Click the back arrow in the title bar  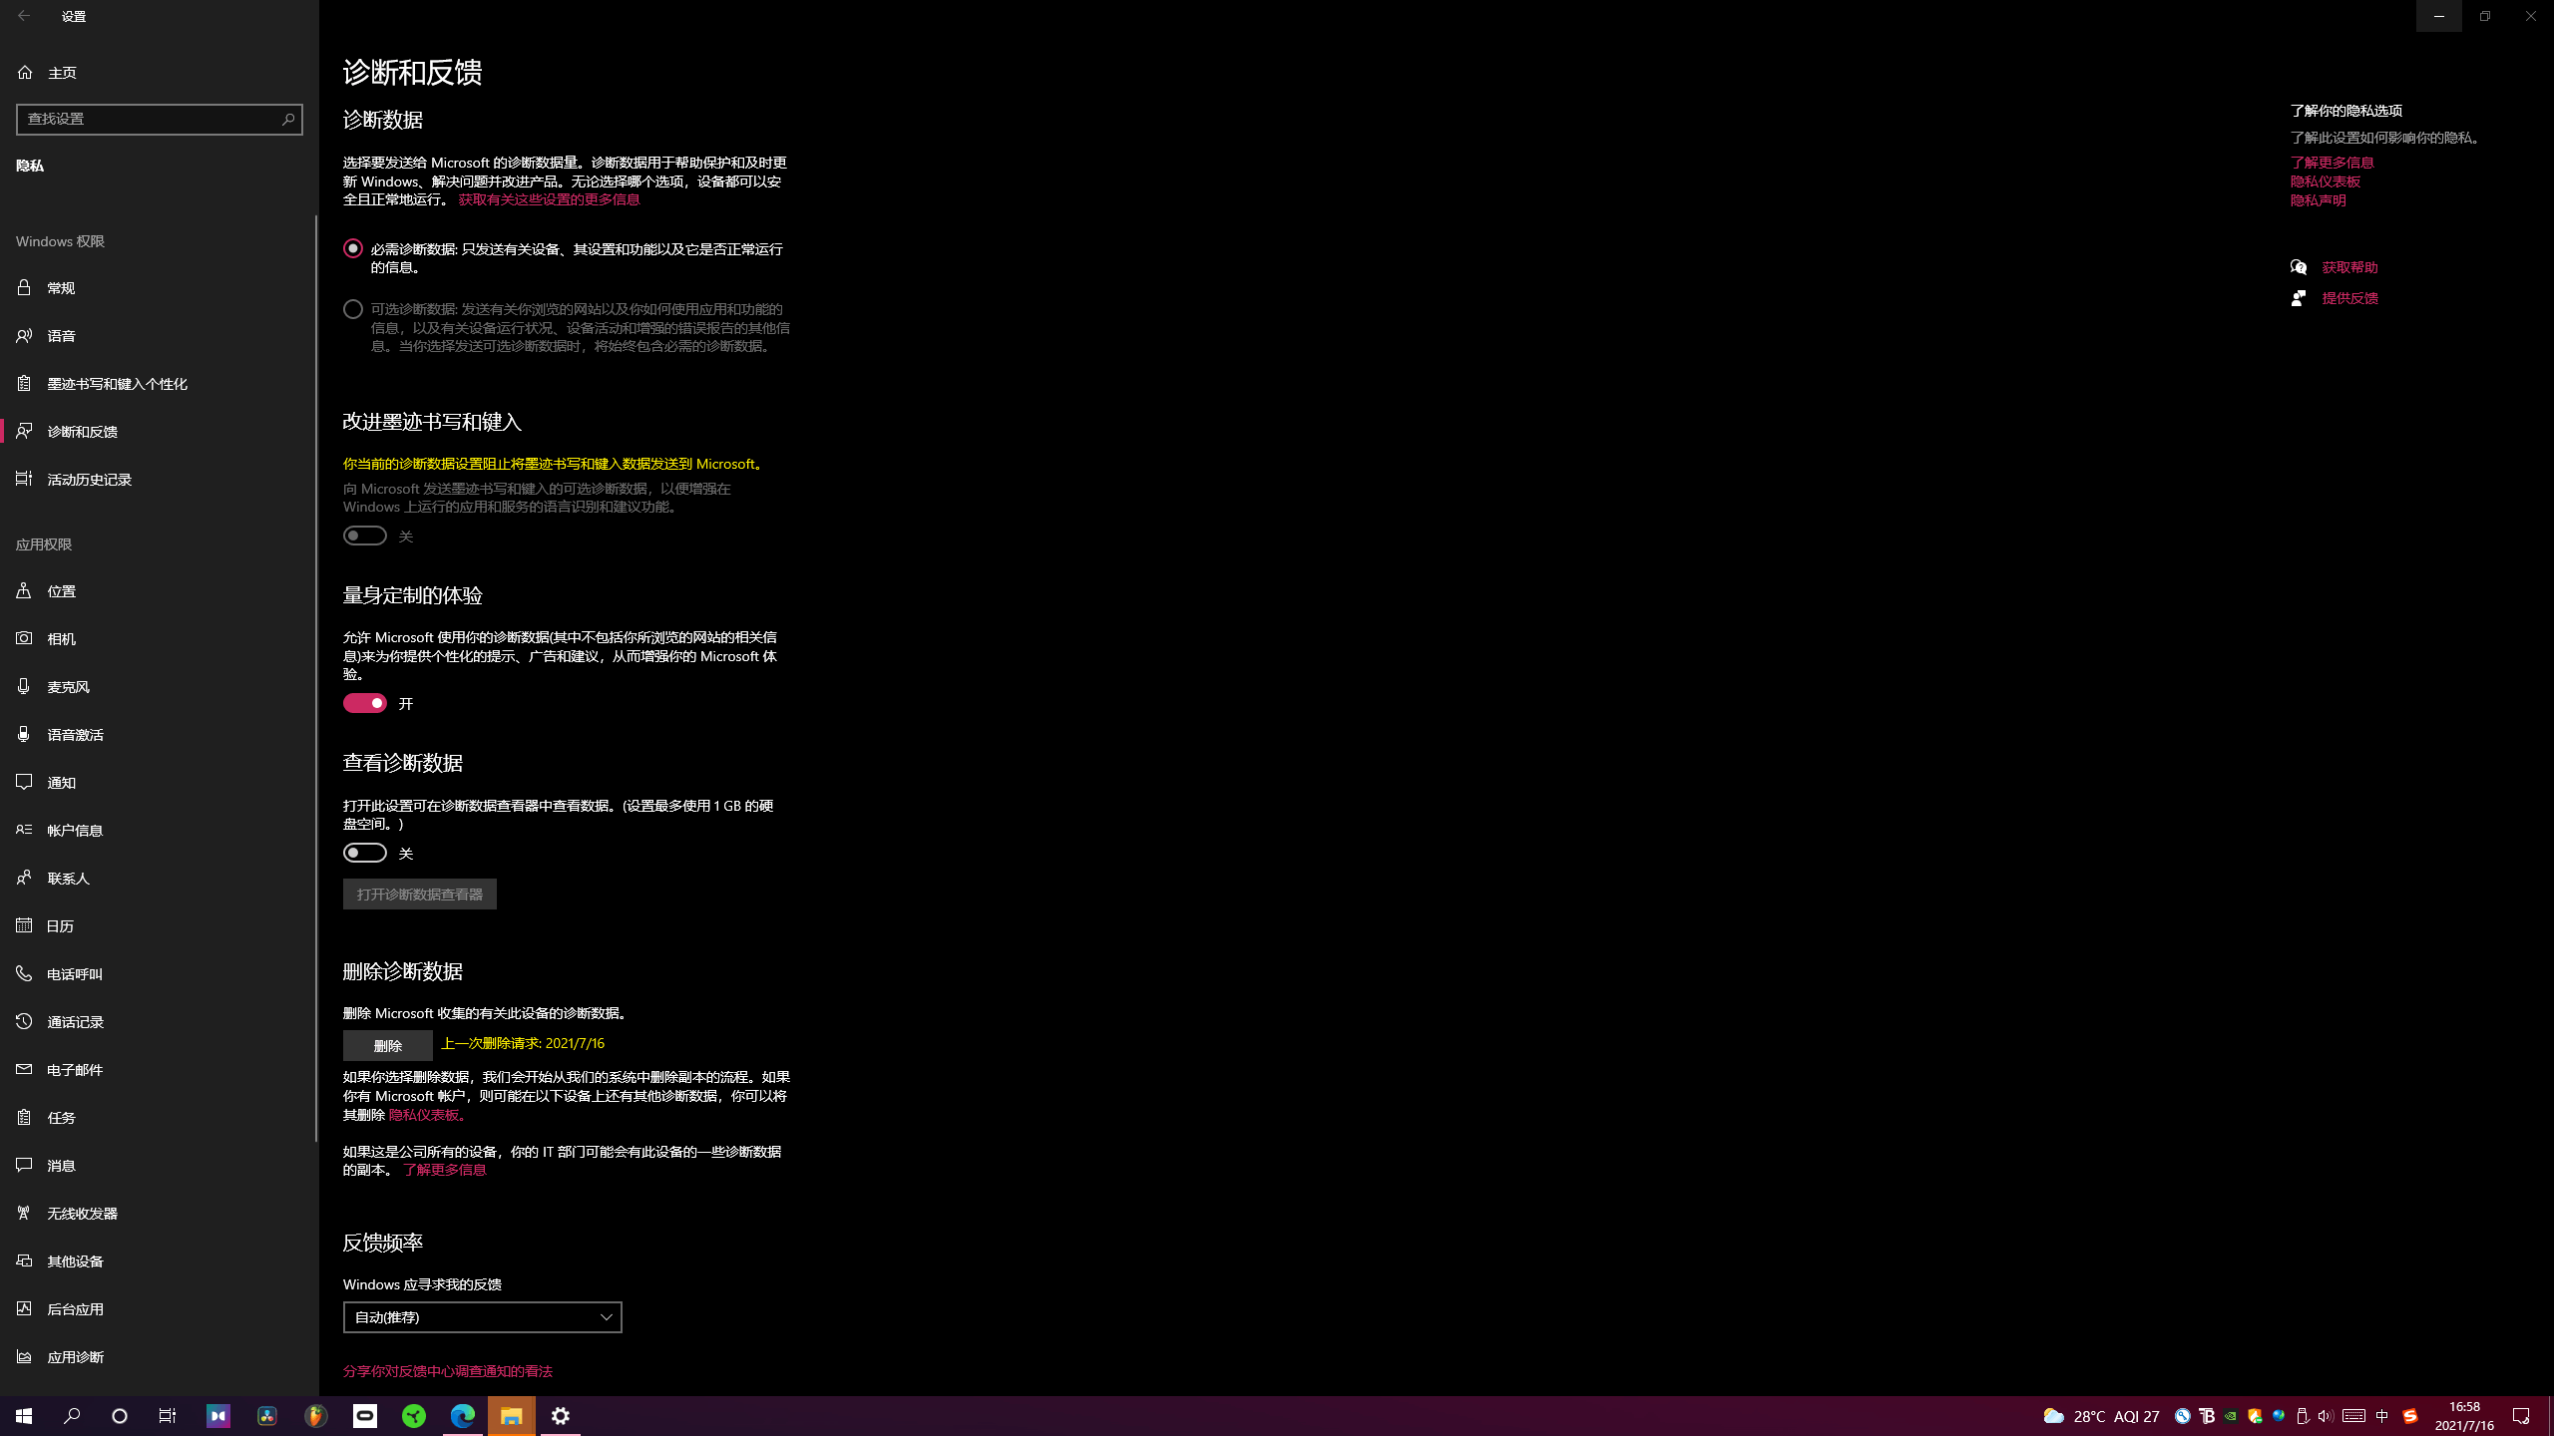point(24,16)
